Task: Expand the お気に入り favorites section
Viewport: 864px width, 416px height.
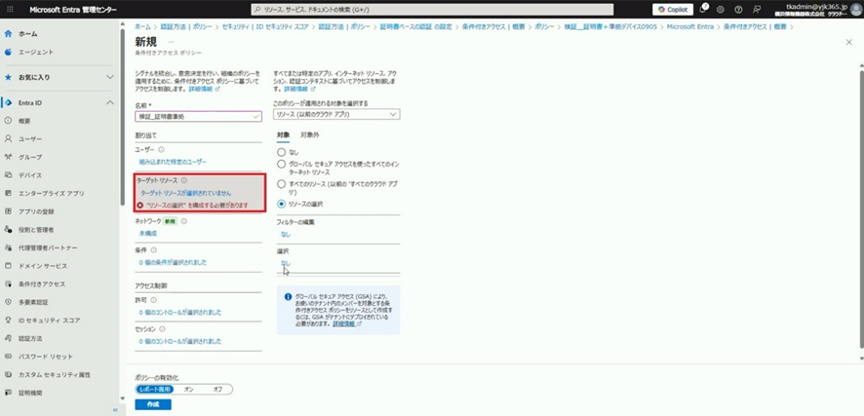Action: click(x=111, y=77)
